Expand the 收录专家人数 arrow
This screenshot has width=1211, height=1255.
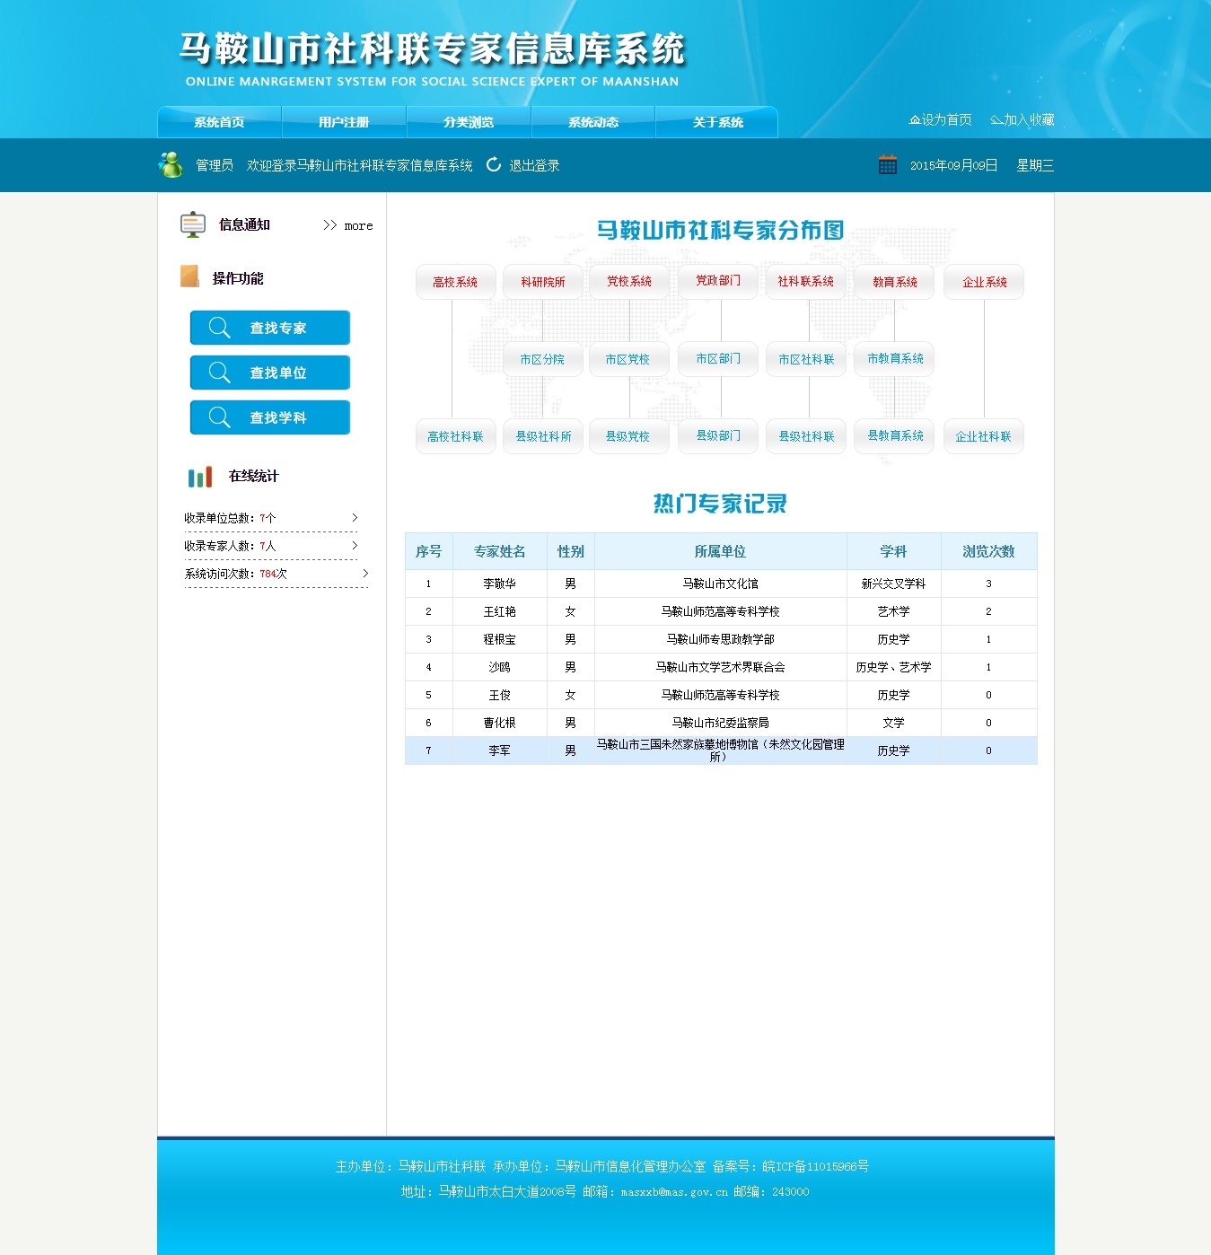[x=355, y=545]
